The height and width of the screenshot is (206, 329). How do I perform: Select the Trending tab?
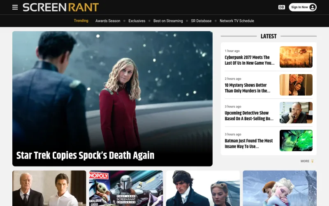click(81, 21)
